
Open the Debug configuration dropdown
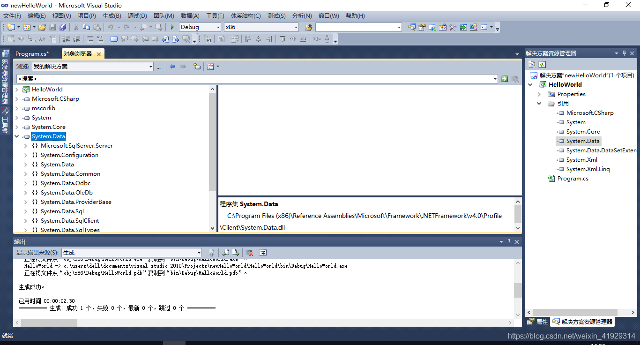218,27
